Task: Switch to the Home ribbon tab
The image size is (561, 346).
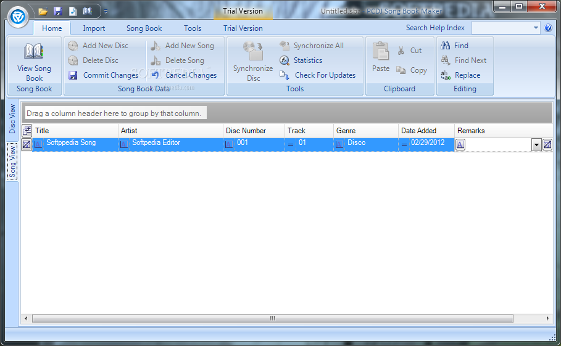Action: pyautogui.click(x=52, y=28)
